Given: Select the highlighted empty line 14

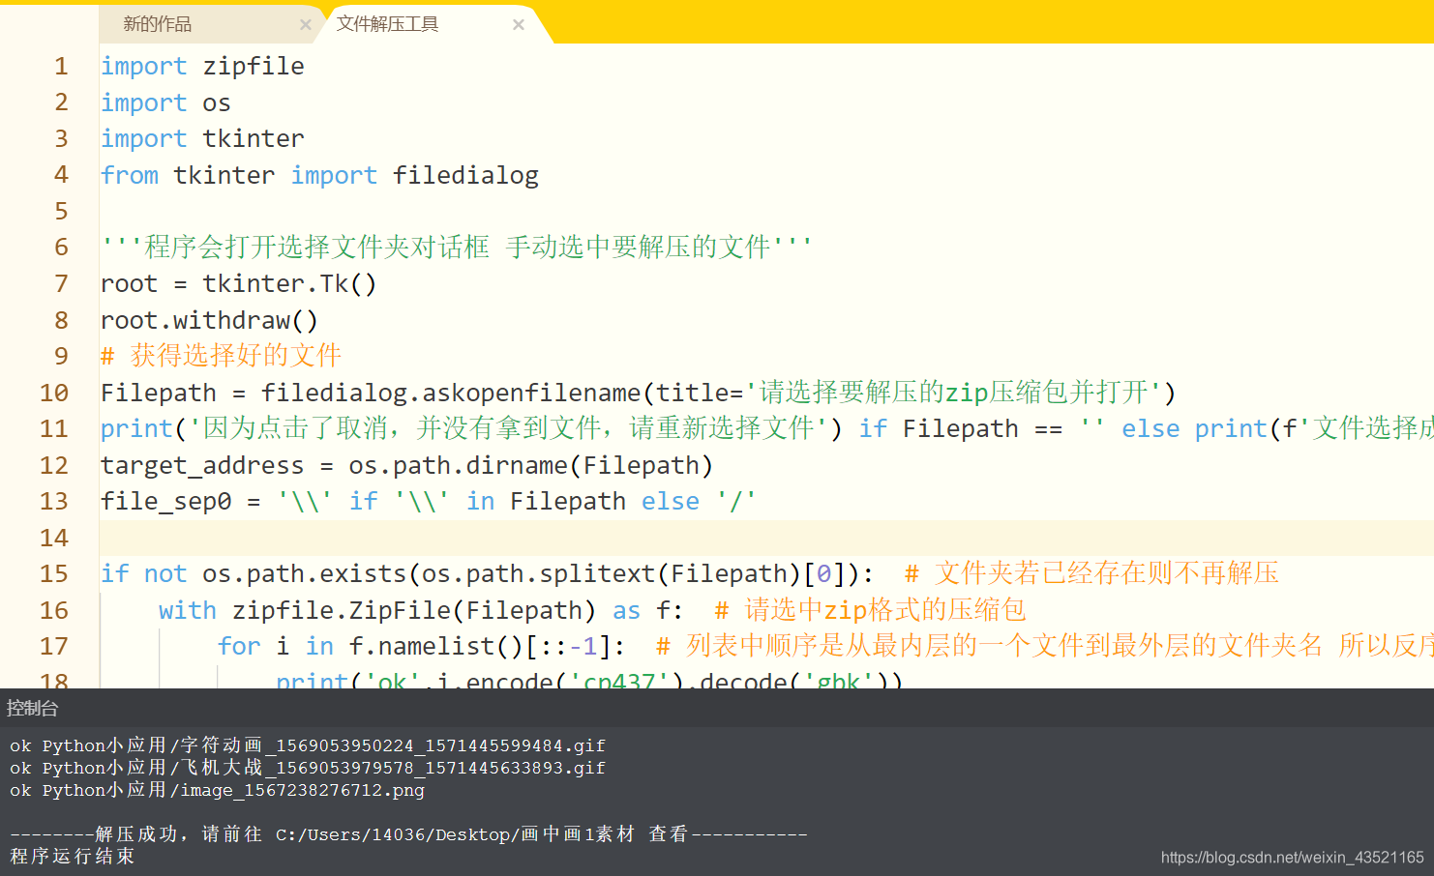Looking at the screenshot, I should click(387, 538).
